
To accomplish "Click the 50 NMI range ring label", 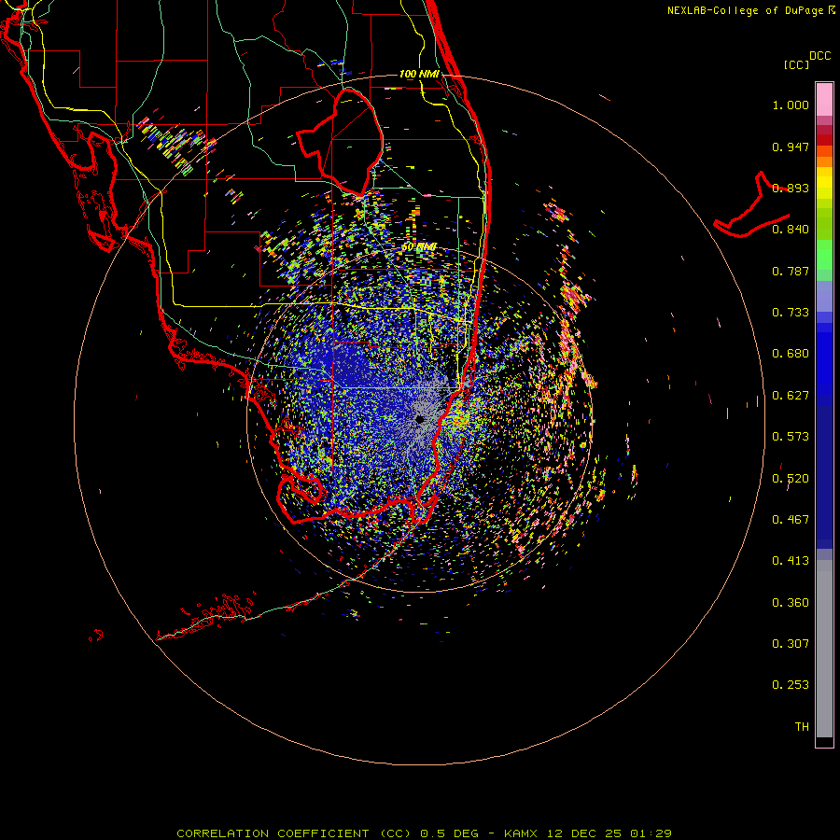I will [x=419, y=247].
